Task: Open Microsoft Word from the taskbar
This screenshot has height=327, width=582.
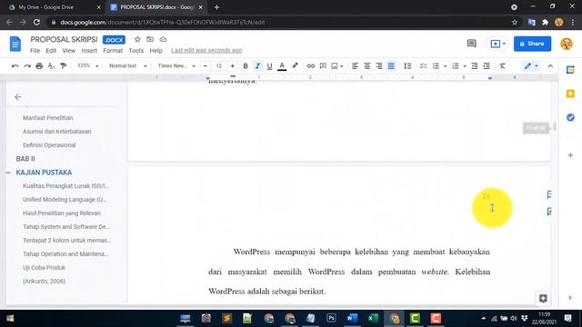Action: tap(352, 318)
